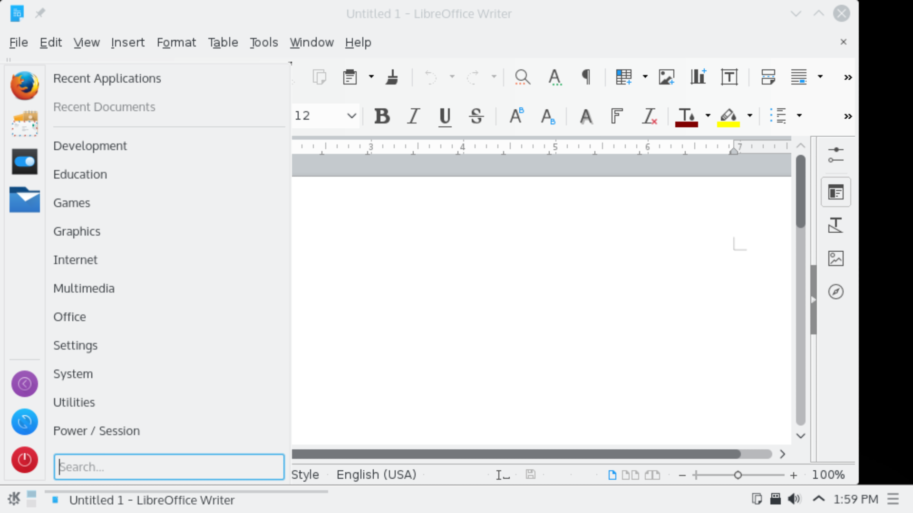Click Untitled 1 Writer taskbar entry

186,500
